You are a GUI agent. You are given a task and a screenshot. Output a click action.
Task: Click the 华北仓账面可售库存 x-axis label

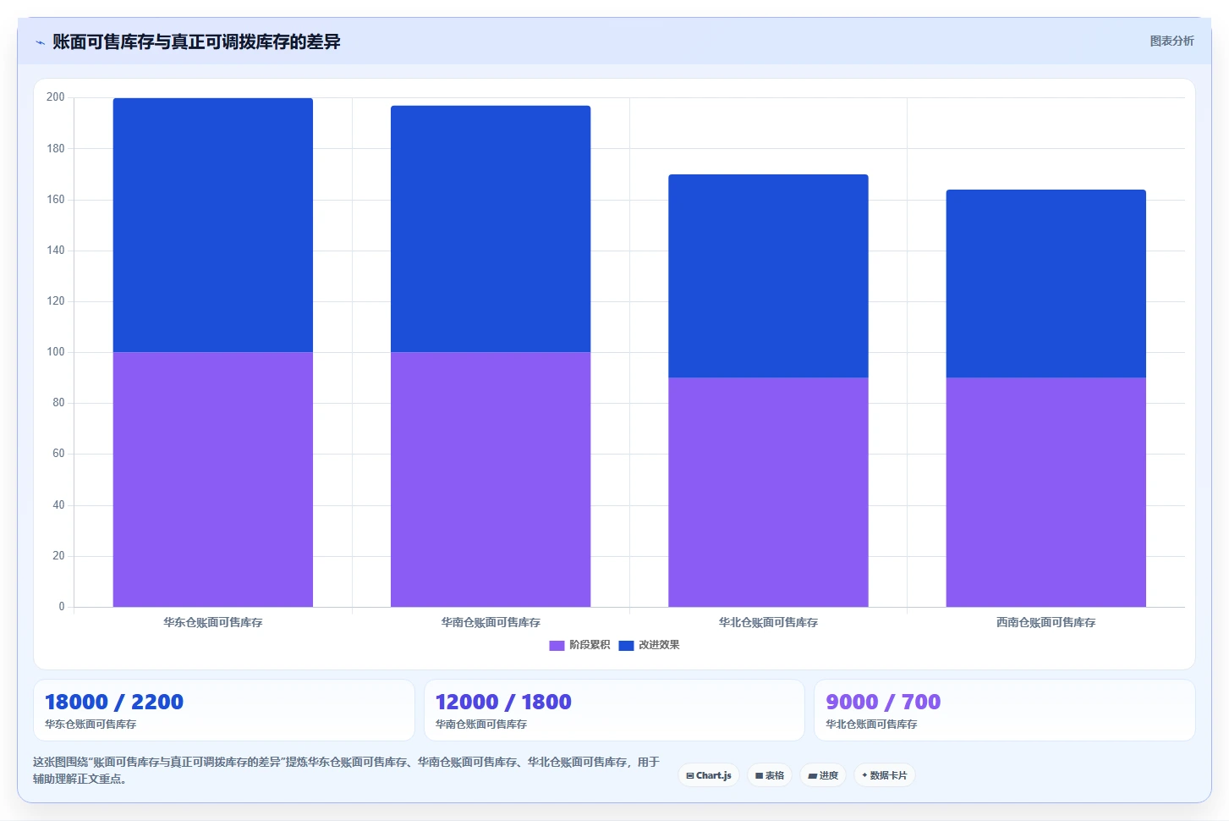[x=768, y=622]
